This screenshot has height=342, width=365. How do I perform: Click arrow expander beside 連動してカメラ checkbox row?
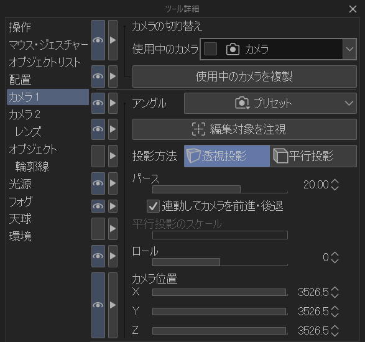[113, 206]
